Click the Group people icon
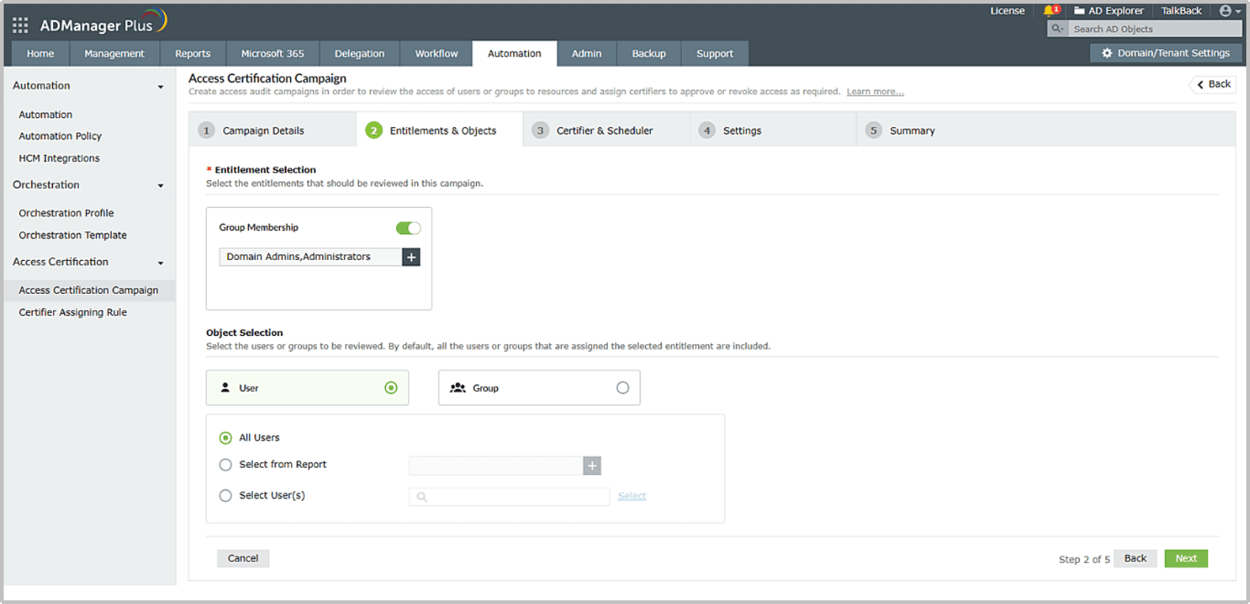 457,387
